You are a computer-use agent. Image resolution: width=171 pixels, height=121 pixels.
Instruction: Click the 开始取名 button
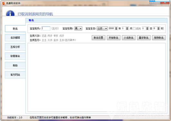114,38
